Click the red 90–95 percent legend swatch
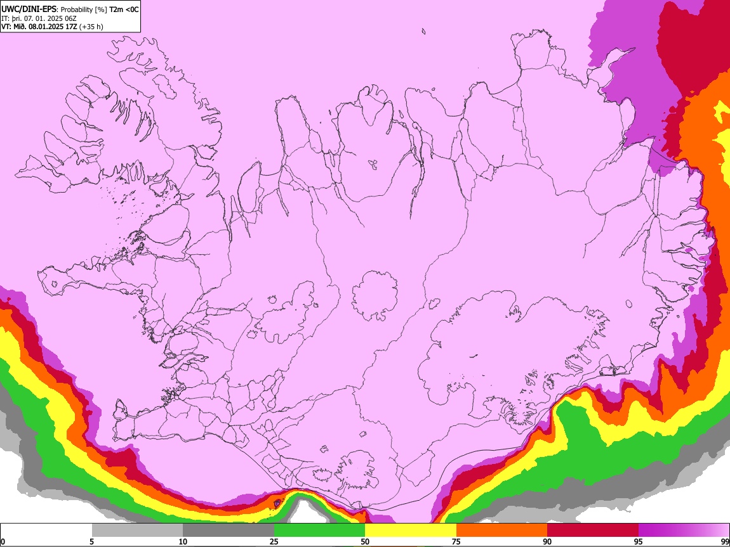Image resolution: width=730 pixels, height=547 pixels. point(593,531)
